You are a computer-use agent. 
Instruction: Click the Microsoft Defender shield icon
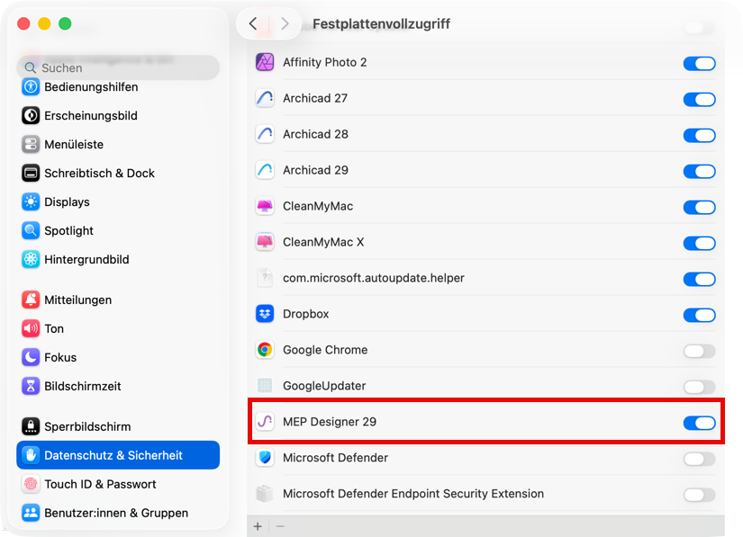tap(265, 458)
